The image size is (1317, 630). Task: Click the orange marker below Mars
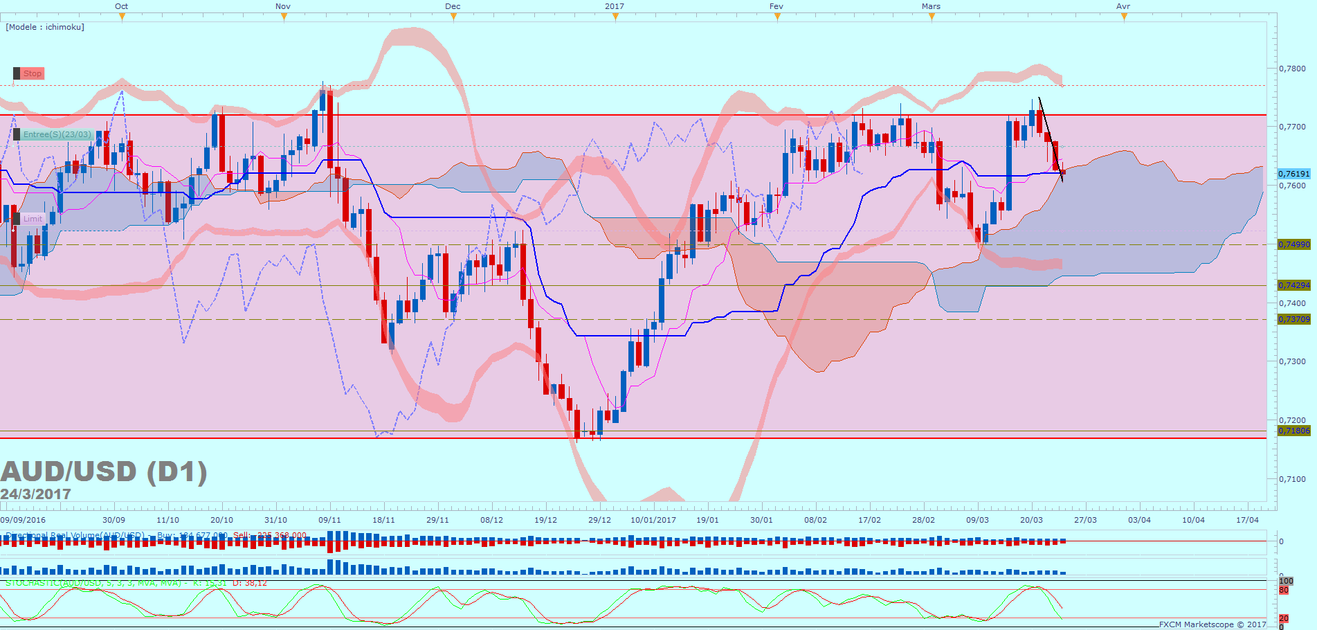(932, 17)
